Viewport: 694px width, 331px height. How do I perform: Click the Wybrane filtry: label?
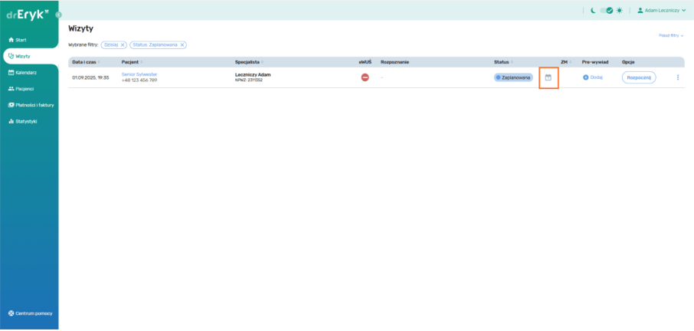point(83,44)
